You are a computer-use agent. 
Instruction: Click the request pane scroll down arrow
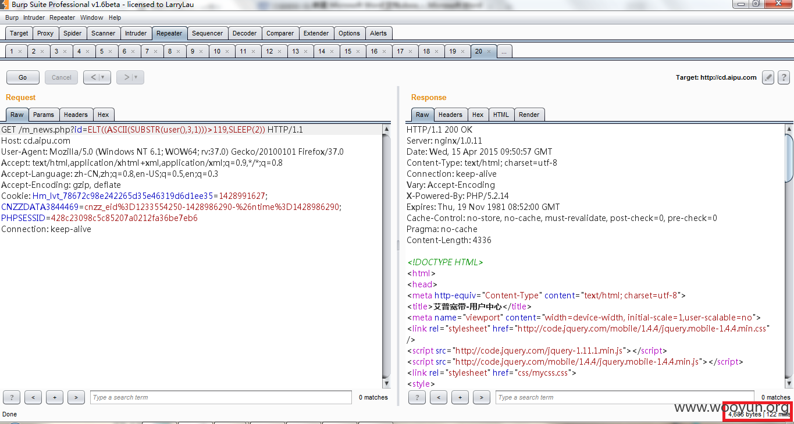(x=386, y=384)
